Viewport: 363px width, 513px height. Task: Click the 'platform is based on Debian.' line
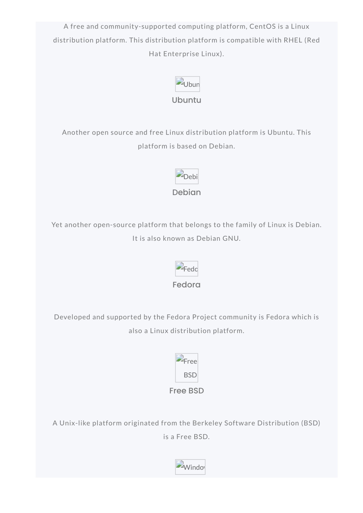tap(186, 146)
